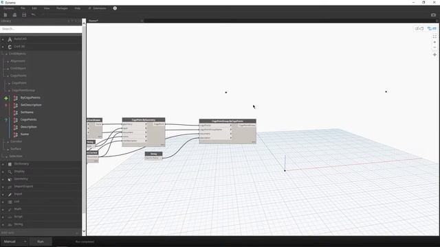Click library scrollbar down arrow

pyautogui.click(x=84, y=231)
